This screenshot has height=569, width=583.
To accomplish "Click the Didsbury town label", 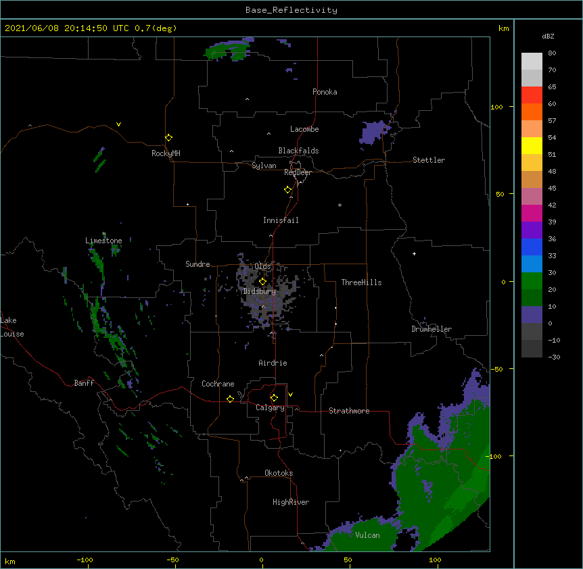I will (260, 291).
